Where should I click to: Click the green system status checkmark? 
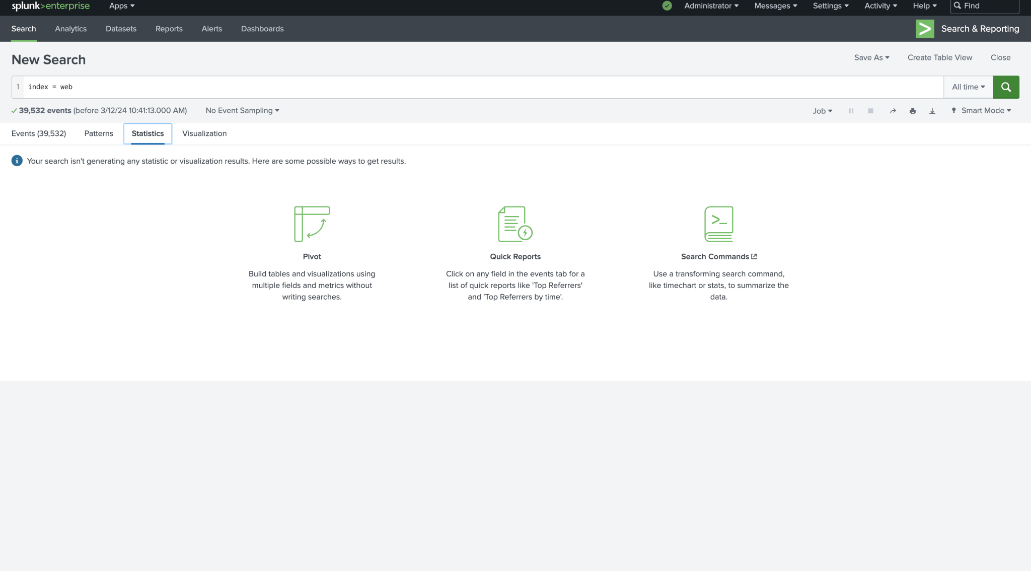coord(667,6)
